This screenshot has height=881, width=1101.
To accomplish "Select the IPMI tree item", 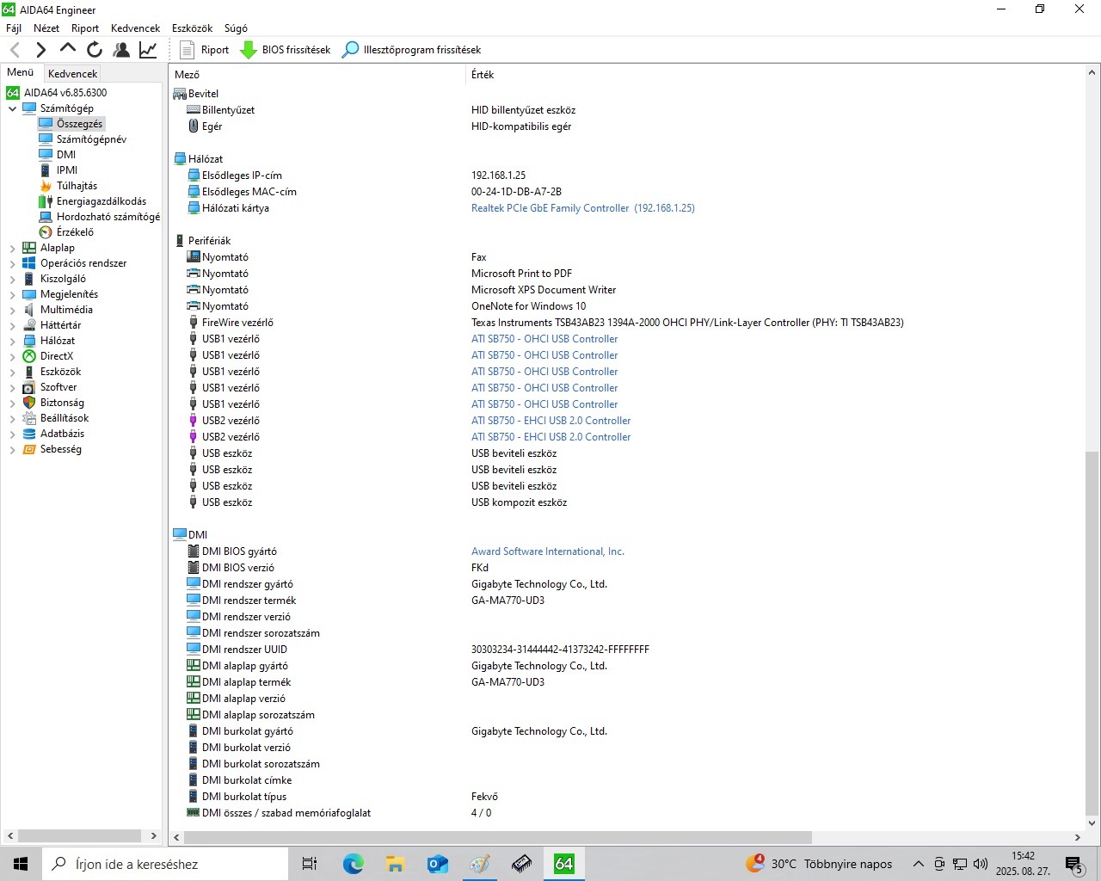I will click(x=67, y=170).
